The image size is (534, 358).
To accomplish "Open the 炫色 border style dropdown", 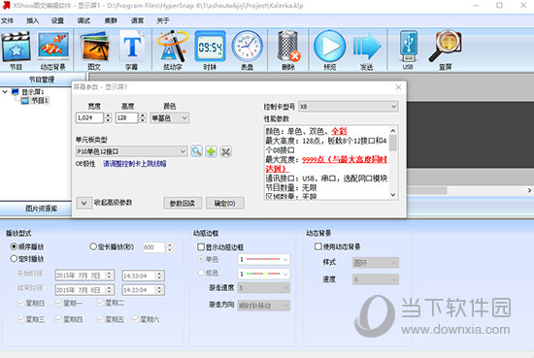I will [x=263, y=274].
